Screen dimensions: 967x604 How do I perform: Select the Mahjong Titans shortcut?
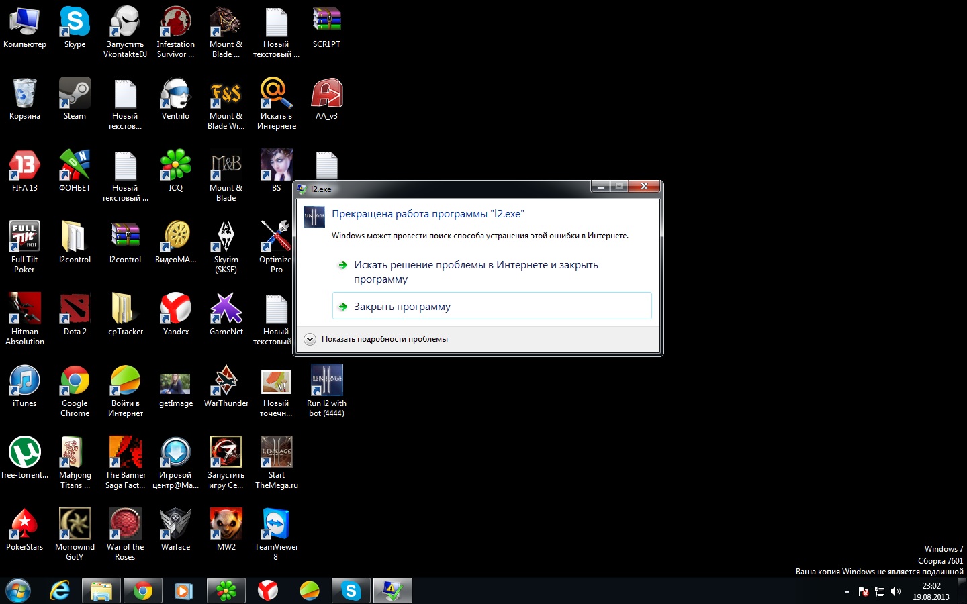point(75,464)
